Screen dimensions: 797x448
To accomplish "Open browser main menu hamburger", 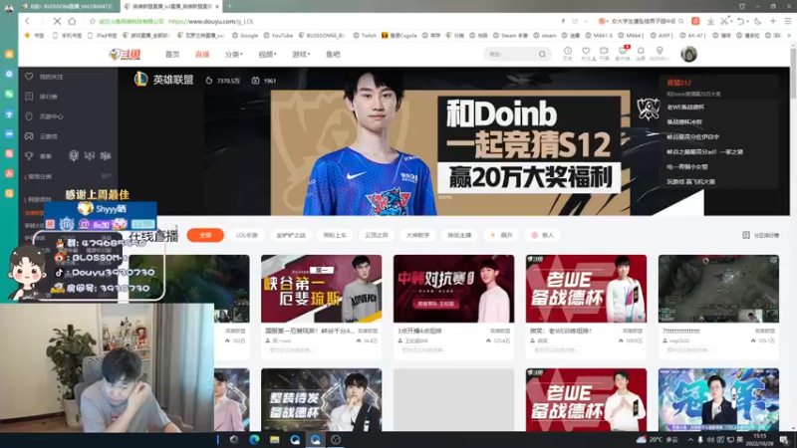I will pyautogui.click(x=787, y=21).
